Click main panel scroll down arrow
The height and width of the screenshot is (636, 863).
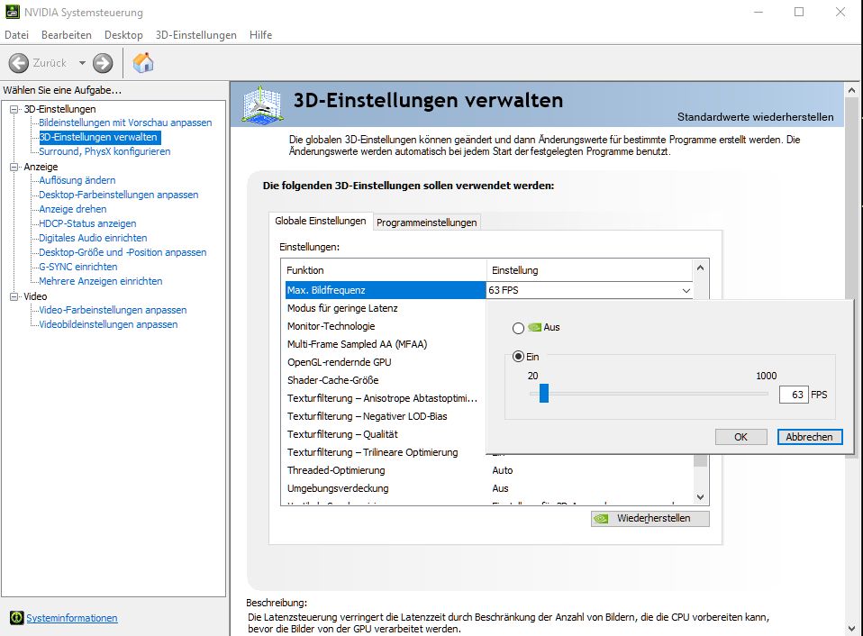click(x=851, y=628)
